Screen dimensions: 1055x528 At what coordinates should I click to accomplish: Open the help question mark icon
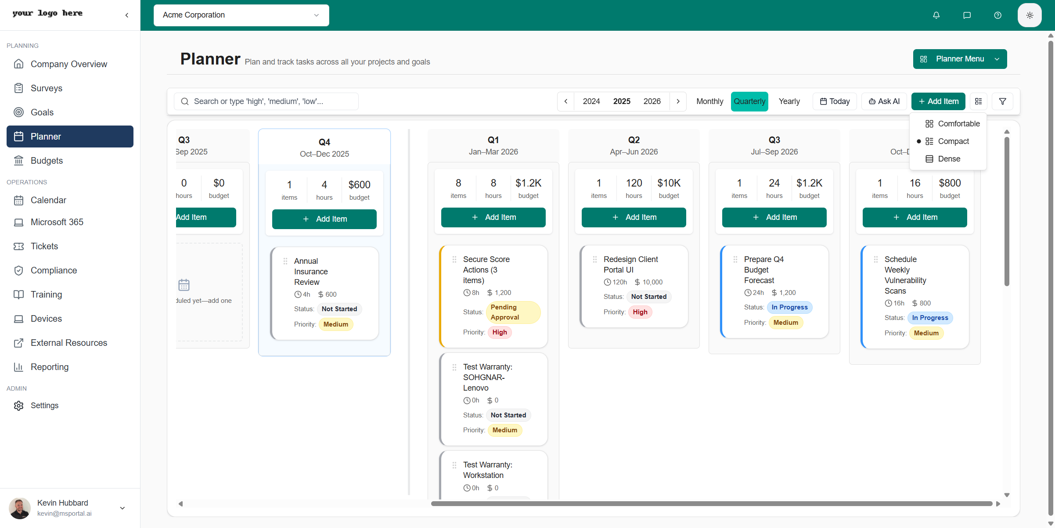tap(997, 15)
